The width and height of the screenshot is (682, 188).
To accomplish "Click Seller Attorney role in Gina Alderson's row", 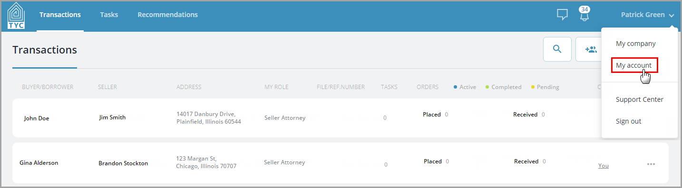I will tap(284, 162).
